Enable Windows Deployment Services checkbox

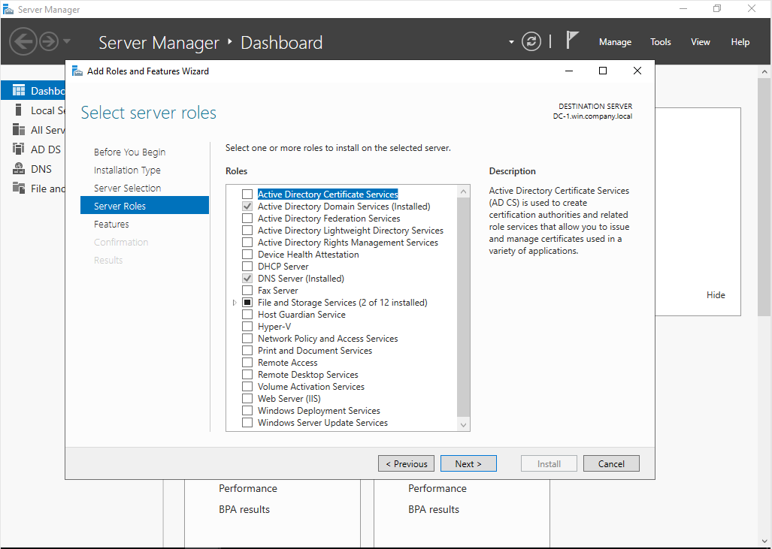tap(247, 410)
